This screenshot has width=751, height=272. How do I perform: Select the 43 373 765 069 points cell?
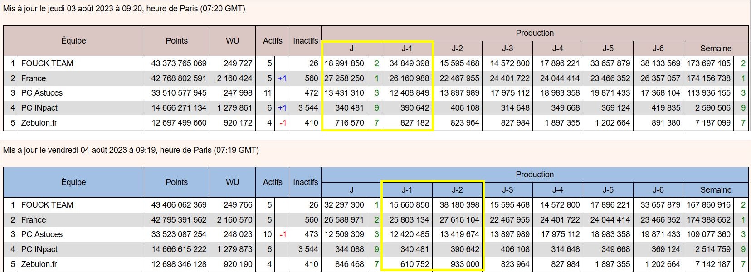179,63
